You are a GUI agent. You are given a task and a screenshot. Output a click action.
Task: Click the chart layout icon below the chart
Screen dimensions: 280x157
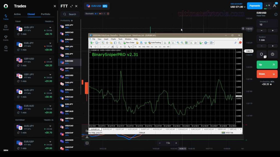click(87, 143)
